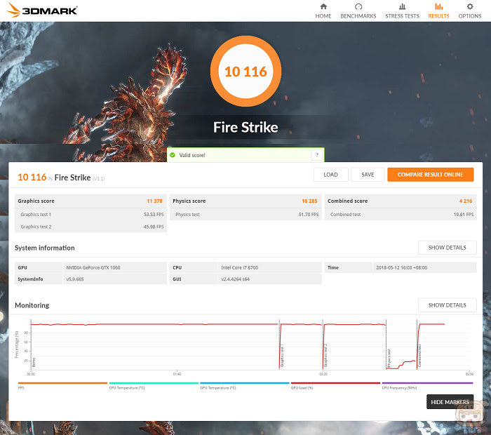This screenshot has width=491, height=435.
Task: Show details for System information
Action: pyautogui.click(x=448, y=248)
